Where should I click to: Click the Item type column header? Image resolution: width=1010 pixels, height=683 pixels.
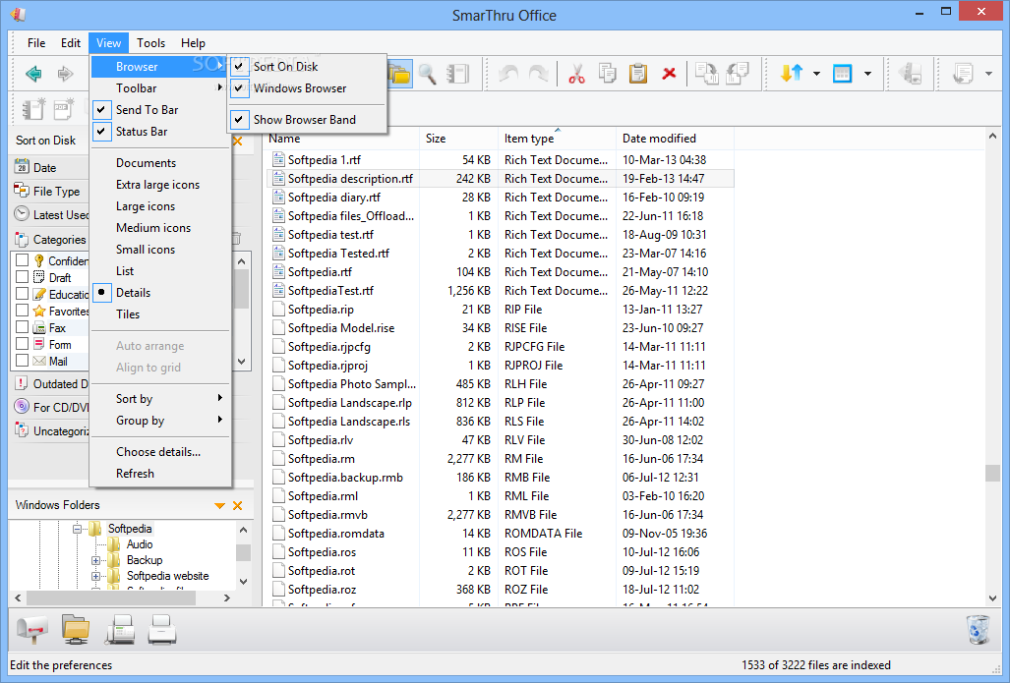tap(558, 139)
